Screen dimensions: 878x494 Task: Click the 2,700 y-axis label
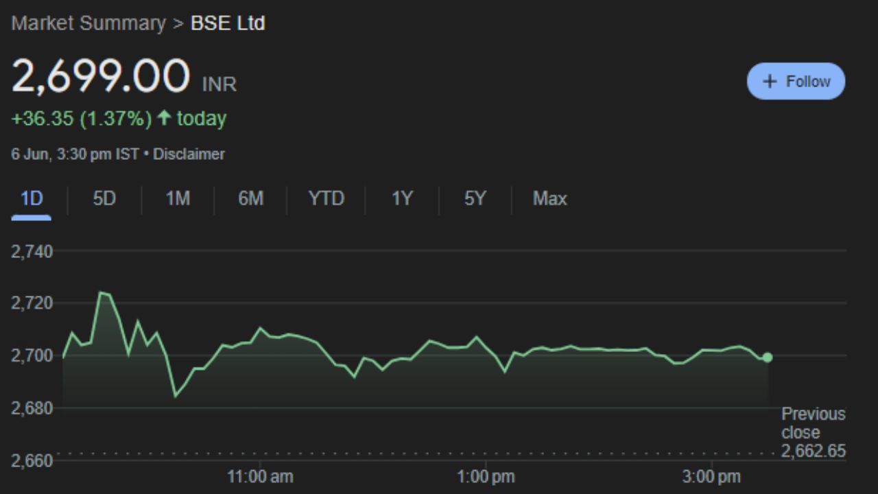(x=32, y=355)
